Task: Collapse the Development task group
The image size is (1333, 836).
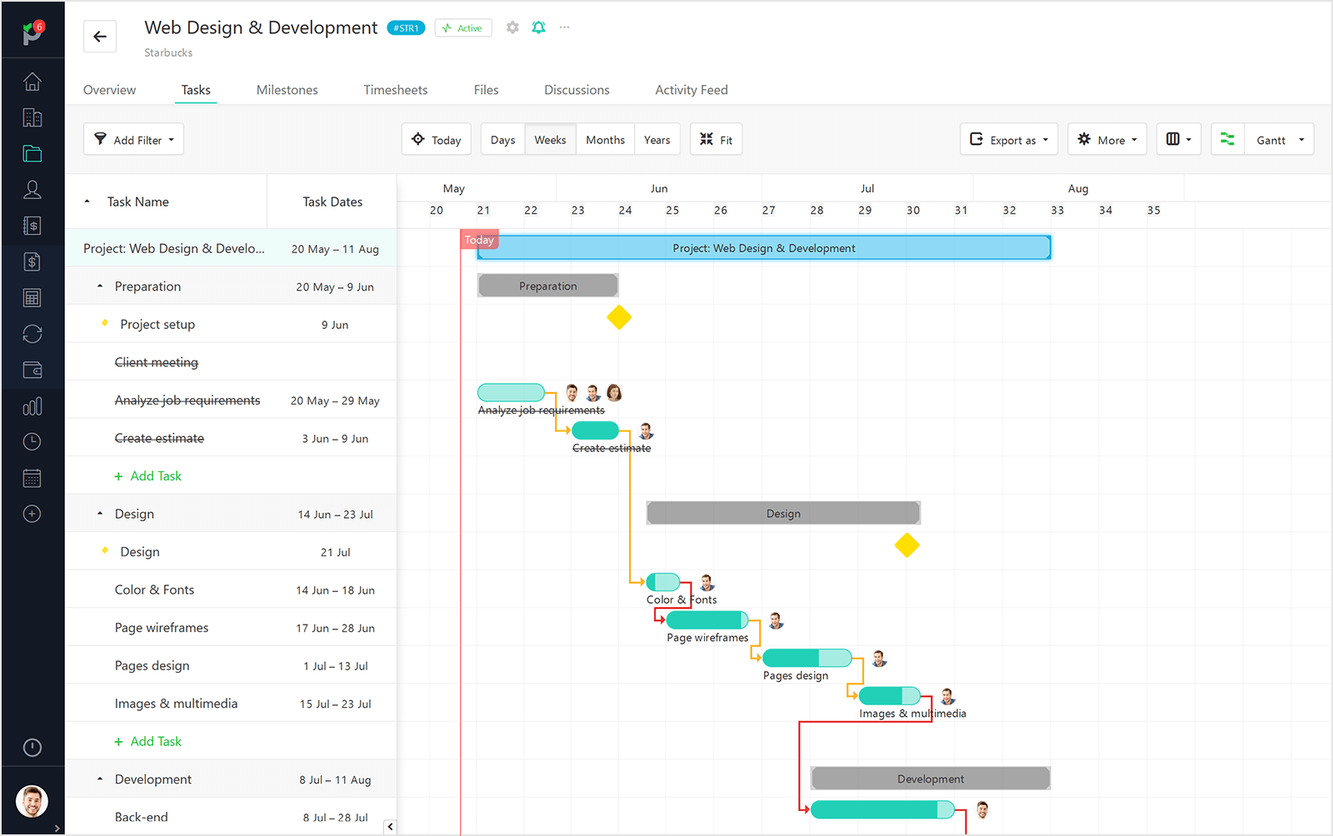Action: 100,779
